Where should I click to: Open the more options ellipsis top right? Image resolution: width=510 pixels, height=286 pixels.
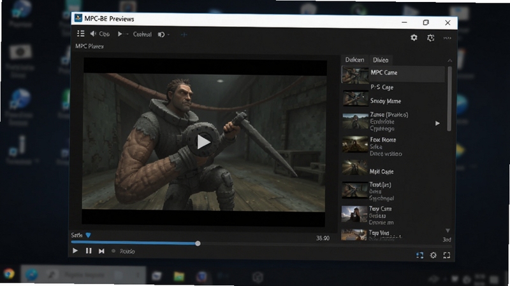pyautogui.click(x=448, y=38)
